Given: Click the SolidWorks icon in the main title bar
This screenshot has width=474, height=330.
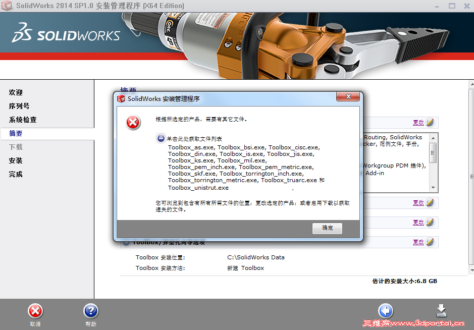Looking at the screenshot, I should pos(7,6).
